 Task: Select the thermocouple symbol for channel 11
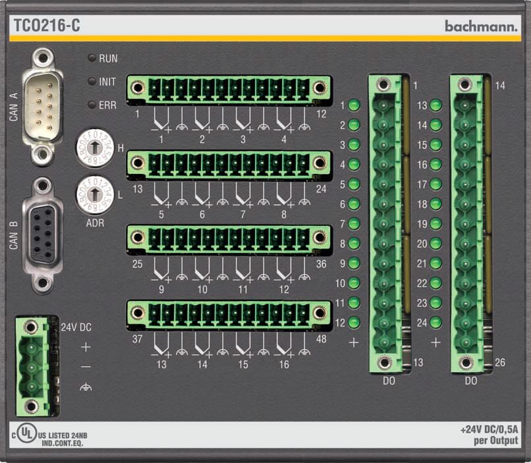[x=243, y=270]
